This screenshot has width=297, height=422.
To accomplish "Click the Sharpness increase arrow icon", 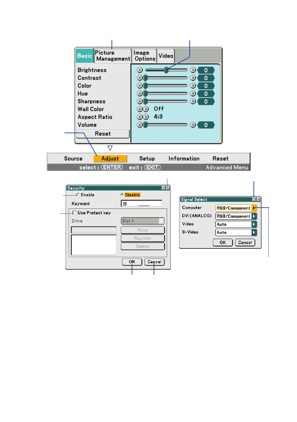I will (x=193, y=101).
